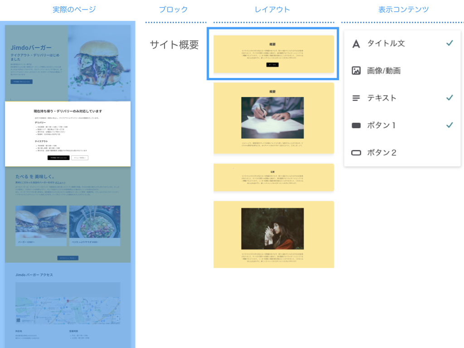The height and width of the screenshot is (348, 464).
Task: Select the 実際のページ column heading
Action: 74,10
